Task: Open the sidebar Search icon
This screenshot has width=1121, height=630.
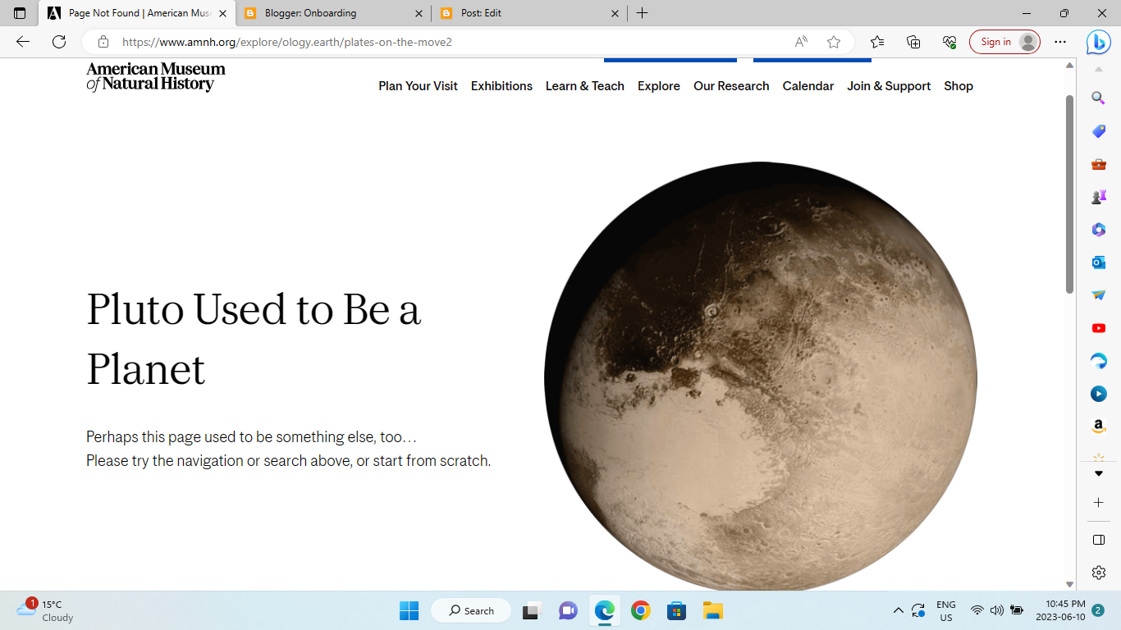Action: point(1099,98)
